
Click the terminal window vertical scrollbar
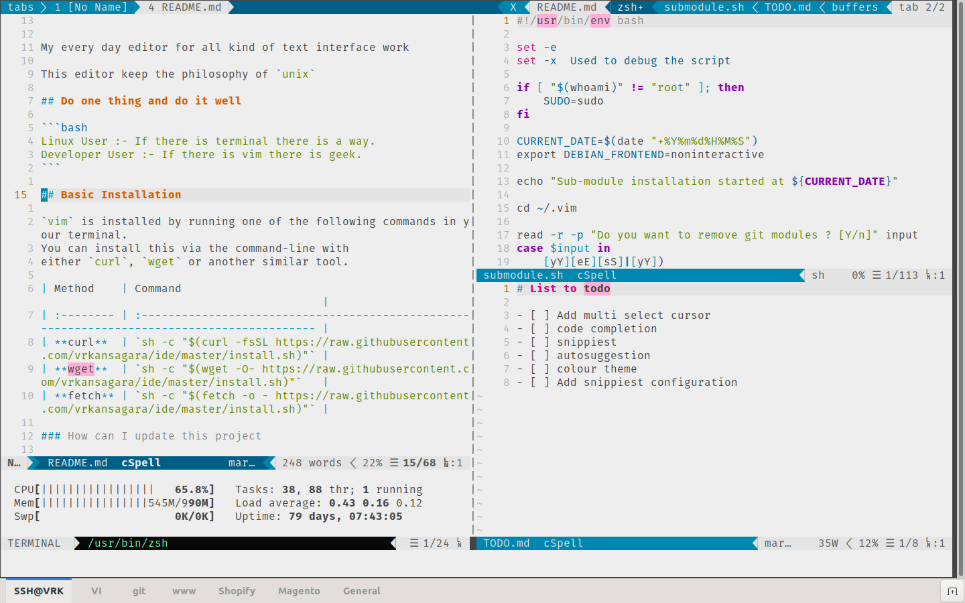[960, 288]
